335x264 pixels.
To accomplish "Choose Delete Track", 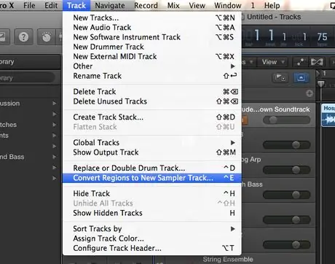I will tap(152, 92).
